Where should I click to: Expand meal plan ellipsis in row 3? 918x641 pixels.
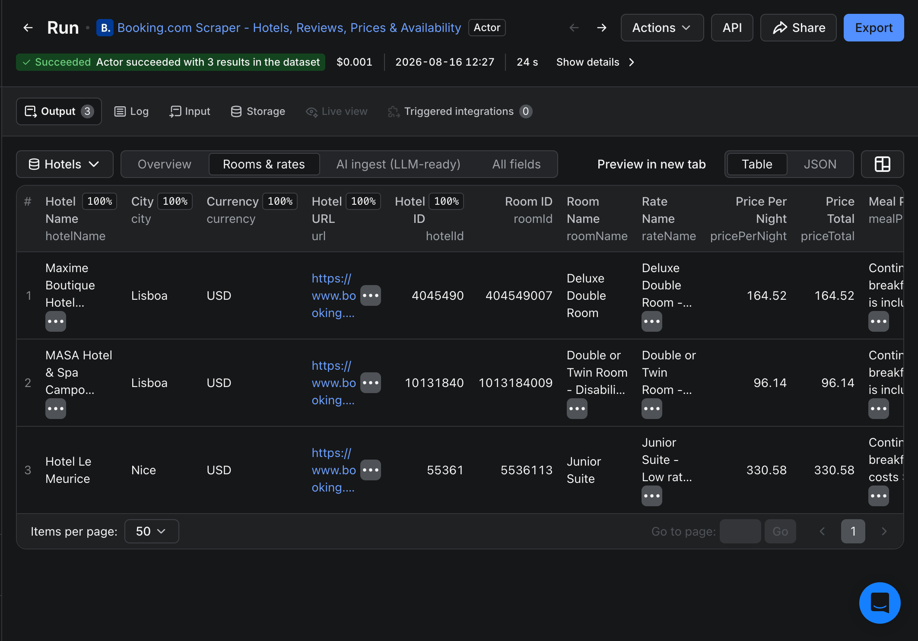pos(879,496)
